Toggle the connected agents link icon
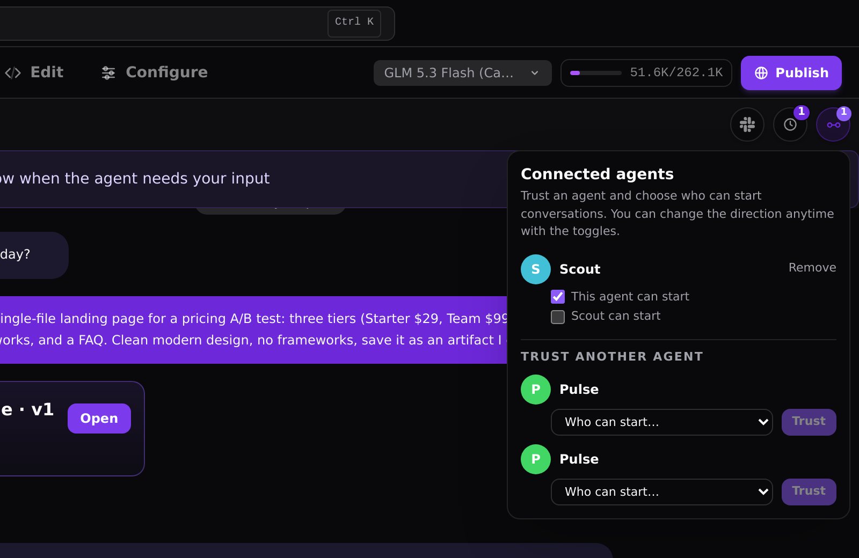The image size is (859, 558). [833, 124]
